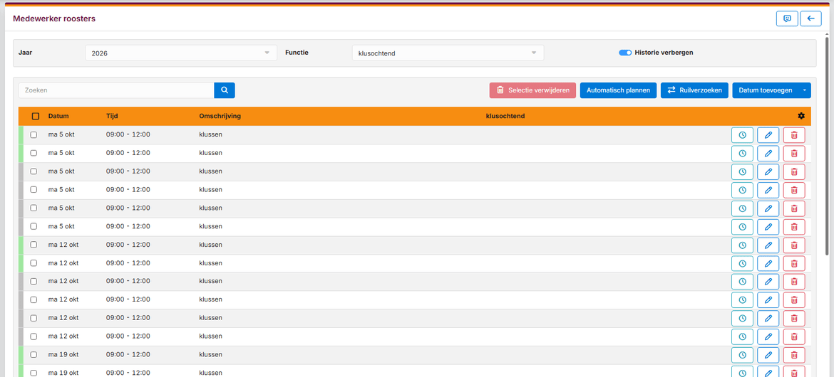
Task: Click the Omschrijving column header
Action: (x=220, y=116)
